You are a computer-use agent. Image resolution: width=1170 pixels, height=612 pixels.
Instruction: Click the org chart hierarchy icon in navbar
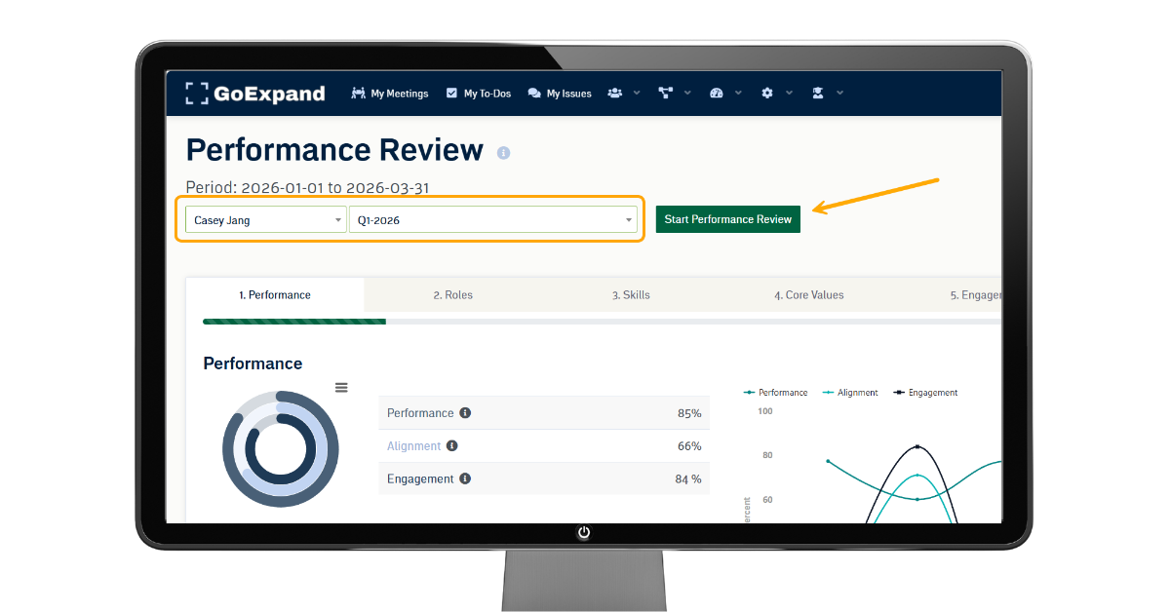pos(666,94)
